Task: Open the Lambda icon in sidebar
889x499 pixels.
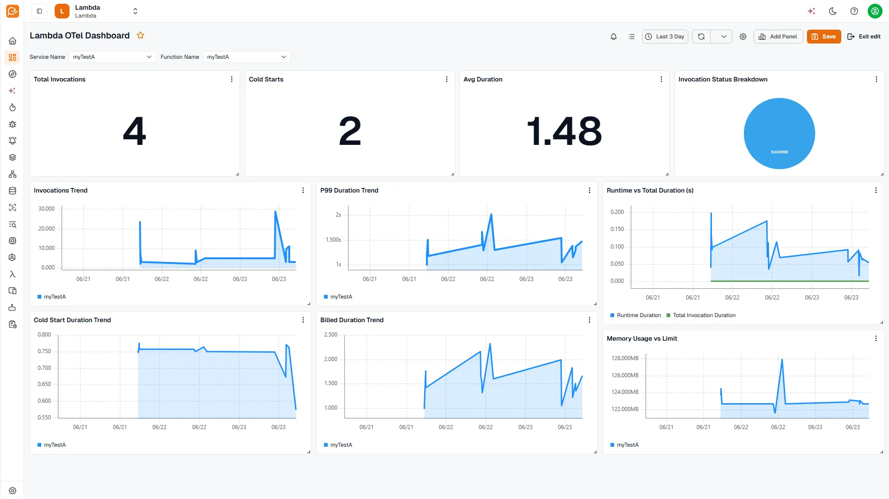Action: point(13,274)
